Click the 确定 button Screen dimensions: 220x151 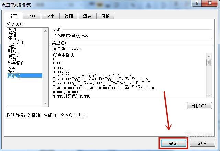(x=173, y=143)
